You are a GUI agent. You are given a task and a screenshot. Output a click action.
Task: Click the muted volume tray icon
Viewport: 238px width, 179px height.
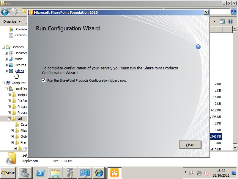pos(206,173)
